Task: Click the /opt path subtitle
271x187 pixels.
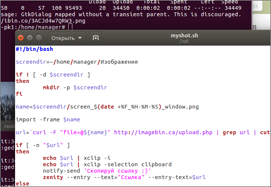Action: [x=184, y=41]
